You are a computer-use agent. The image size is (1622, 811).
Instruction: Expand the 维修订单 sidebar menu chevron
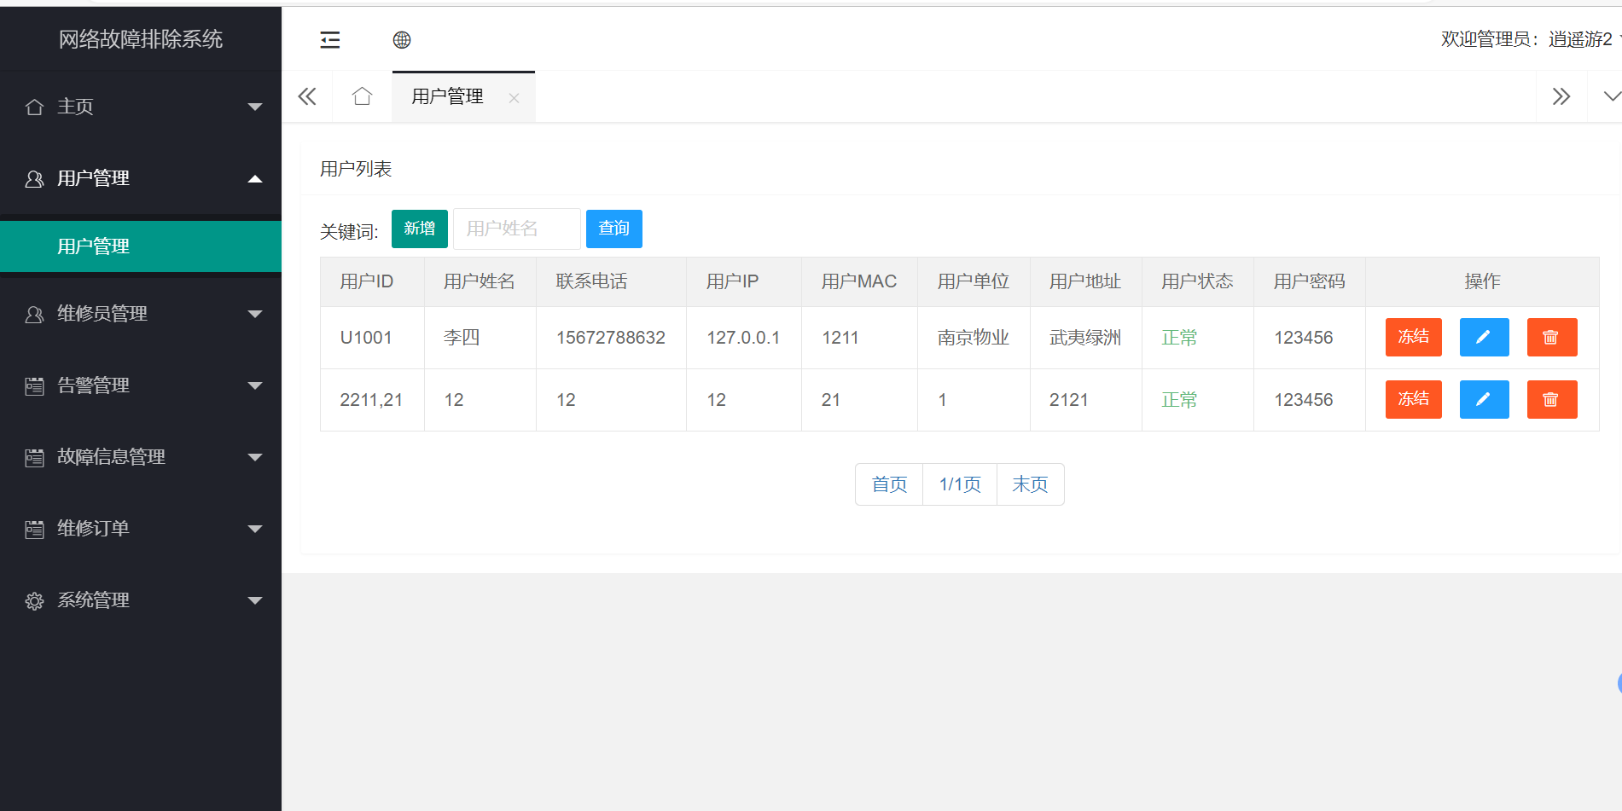coord(254,529)
